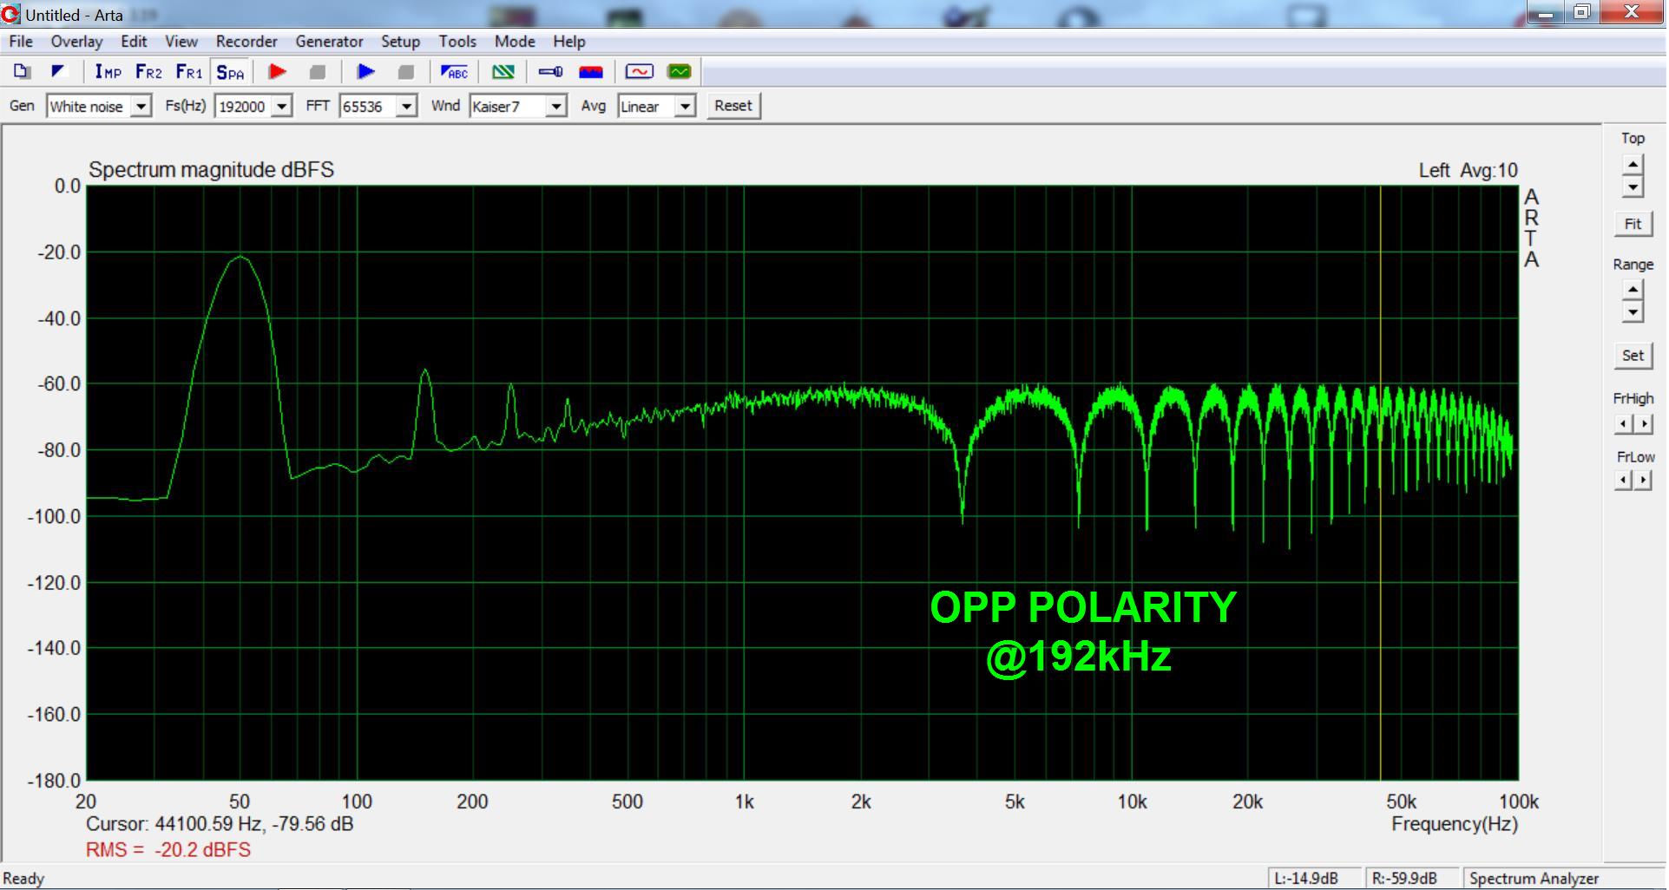Switch to IMP impulse response mode
Screen dimensions: 1669x890
108,72
